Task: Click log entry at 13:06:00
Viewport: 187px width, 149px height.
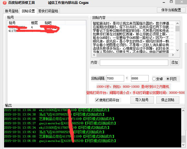Action: [x=59, y=136]
